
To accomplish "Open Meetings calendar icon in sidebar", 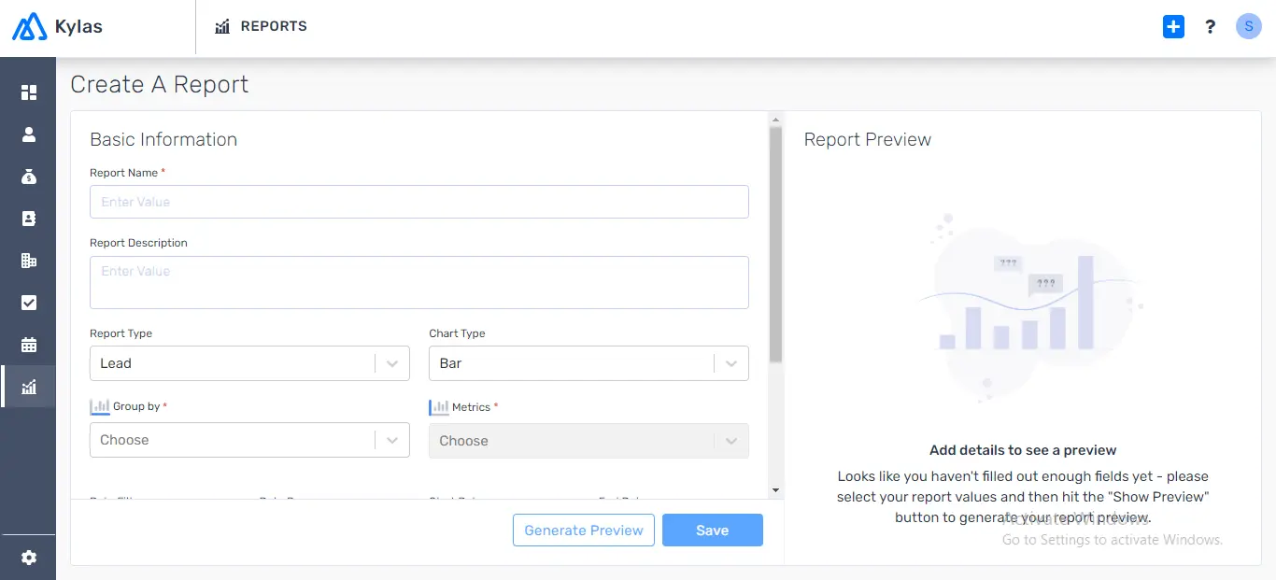I will [29, 345].
